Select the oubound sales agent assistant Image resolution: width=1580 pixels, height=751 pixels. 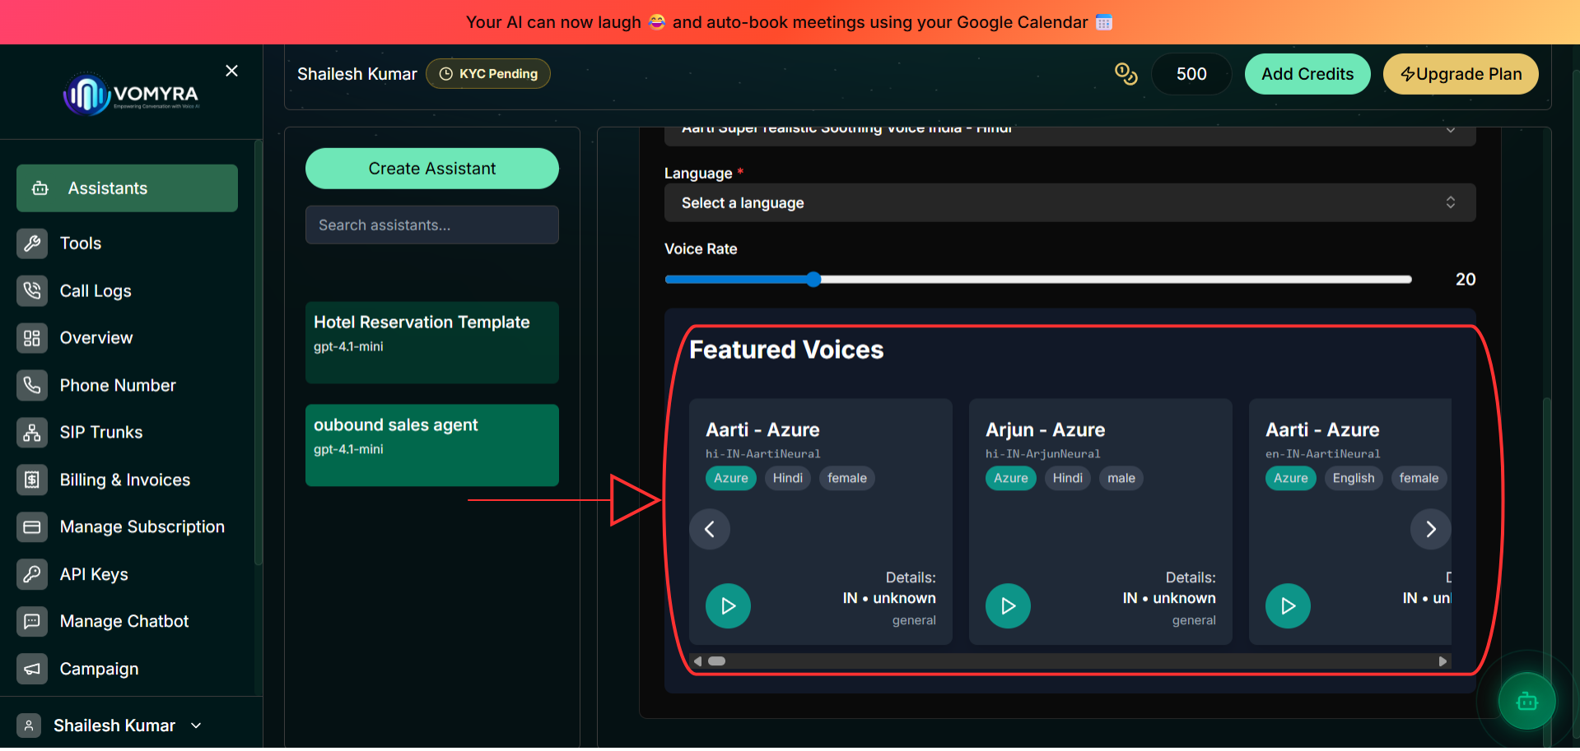[432, 445]
